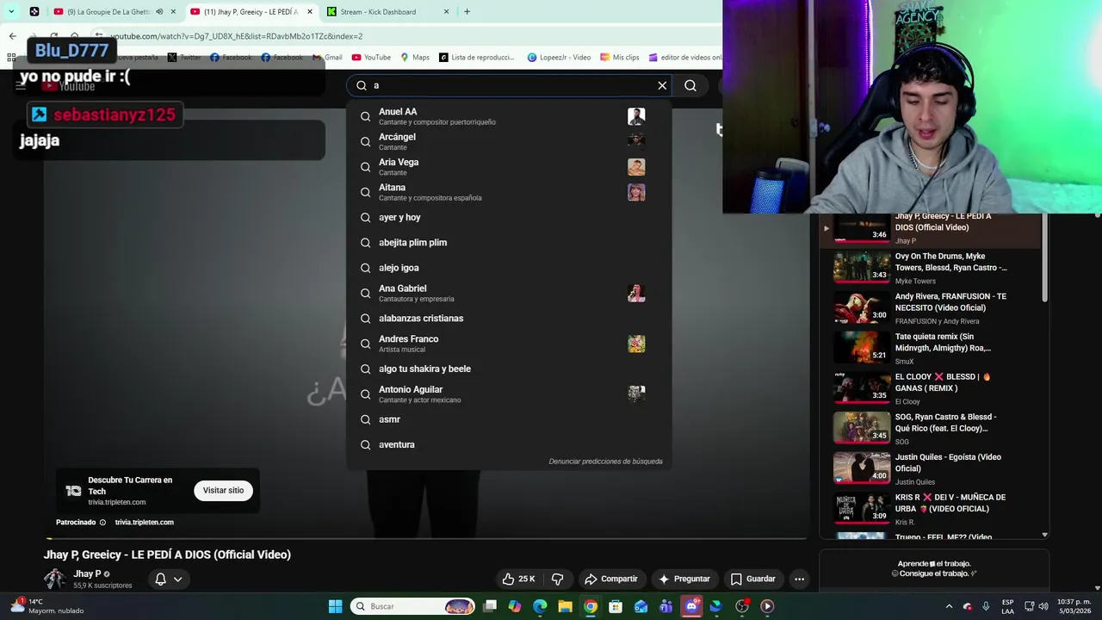Pick the 'Andres Franco' suggestion
The width and height of the screenshot is (1102, 620).
pyautogui.click(x=509, y=344)
